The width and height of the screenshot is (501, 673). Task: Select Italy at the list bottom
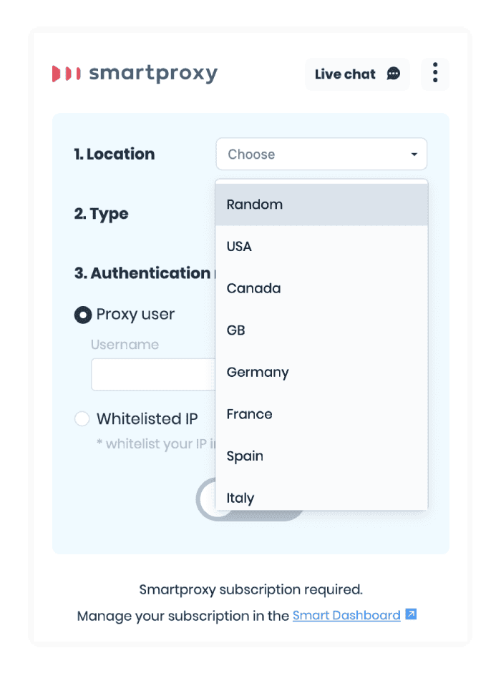click(321, 496)
